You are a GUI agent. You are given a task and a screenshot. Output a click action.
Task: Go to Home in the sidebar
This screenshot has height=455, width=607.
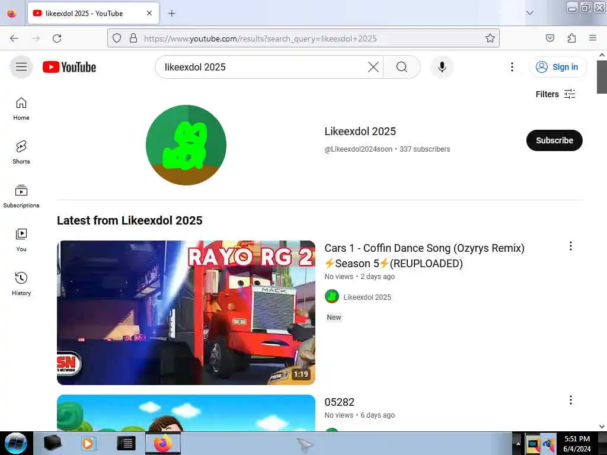21,109
